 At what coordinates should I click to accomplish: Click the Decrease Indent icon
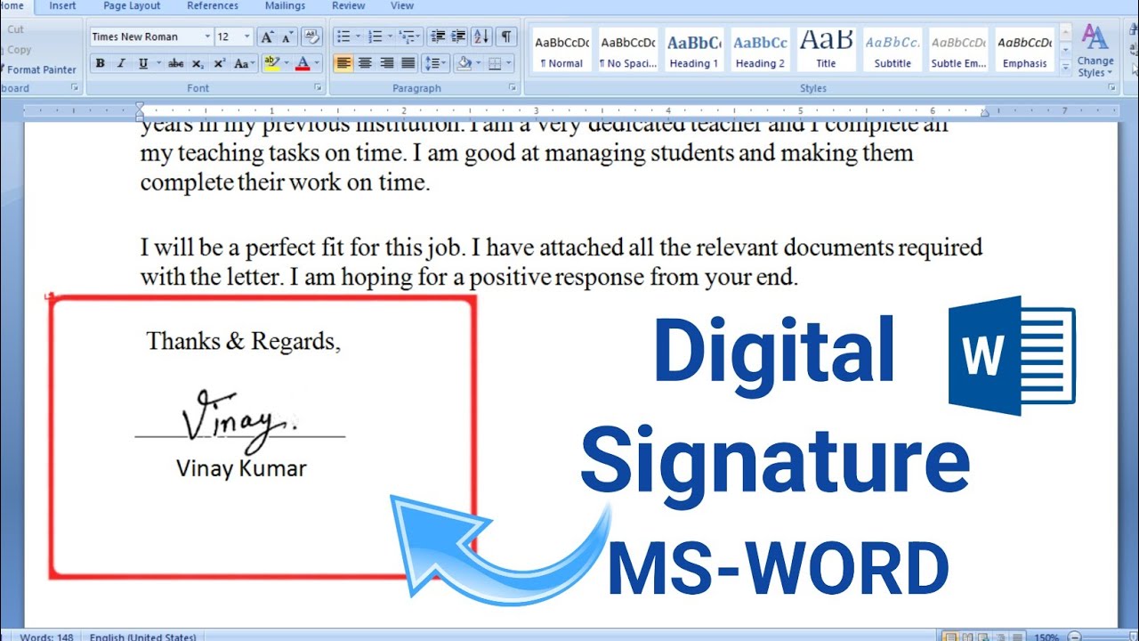(x=437, y=37)
